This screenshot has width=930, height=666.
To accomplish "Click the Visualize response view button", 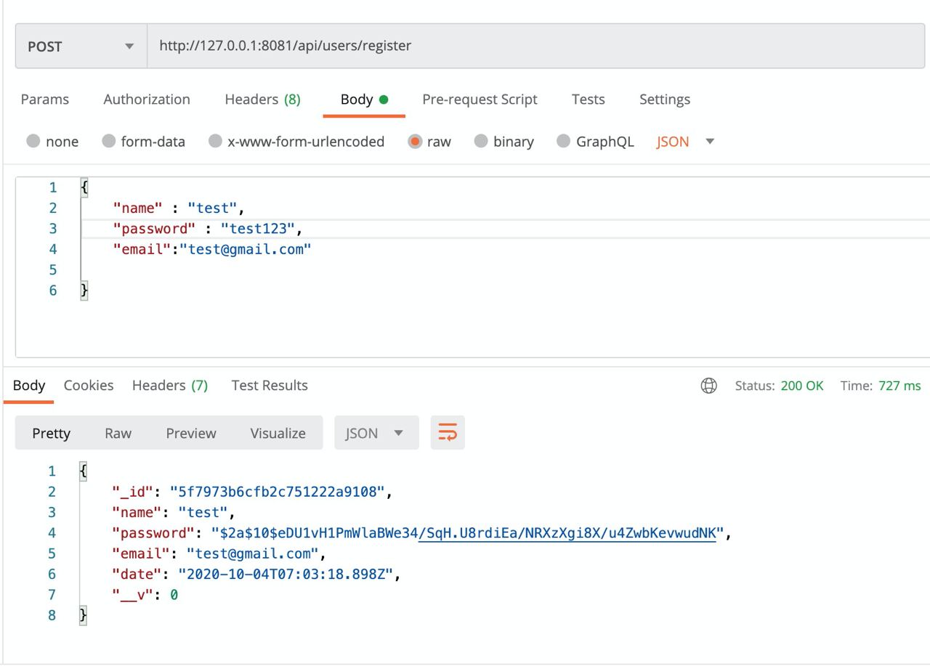I will (278, 434).
